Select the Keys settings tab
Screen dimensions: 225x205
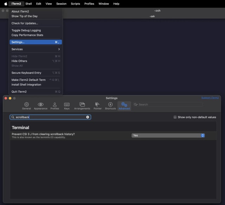[67, 106]
